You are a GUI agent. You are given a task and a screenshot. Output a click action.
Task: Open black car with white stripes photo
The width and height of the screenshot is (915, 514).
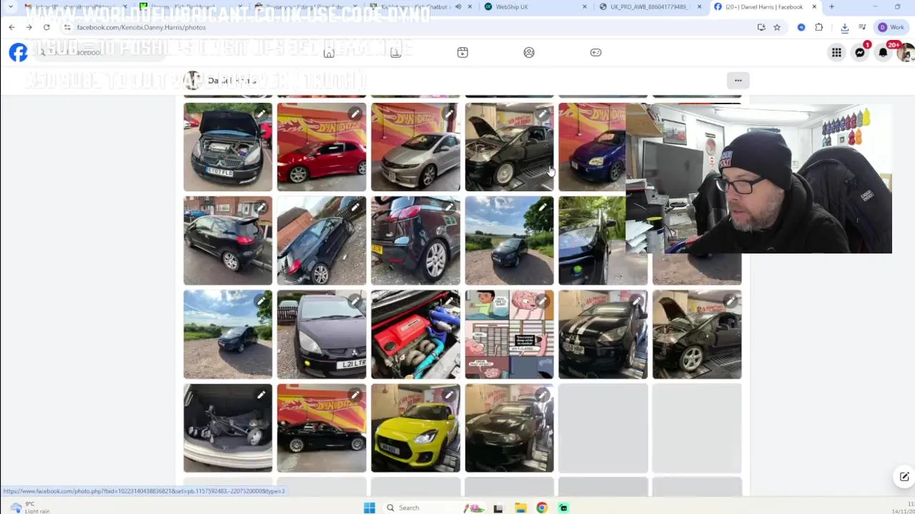pyautogui.click(x=603, y=334)
